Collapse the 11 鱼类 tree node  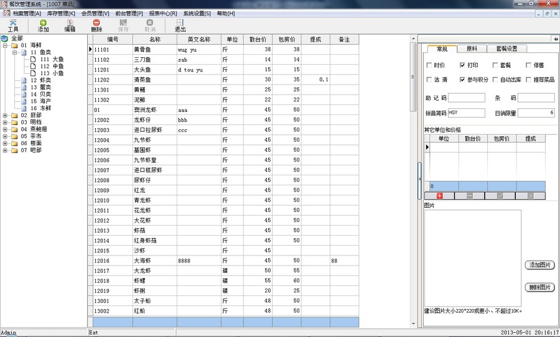[x=15, y=52]
